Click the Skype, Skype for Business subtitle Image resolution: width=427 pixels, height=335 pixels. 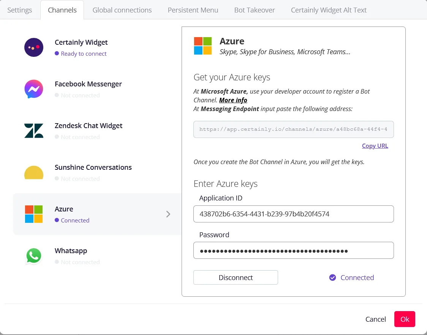pos(285,52)
